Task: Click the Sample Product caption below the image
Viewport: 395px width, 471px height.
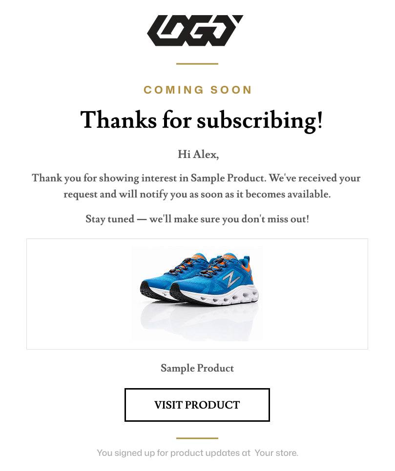Action: pyautogui.click(x=197, y=368)
